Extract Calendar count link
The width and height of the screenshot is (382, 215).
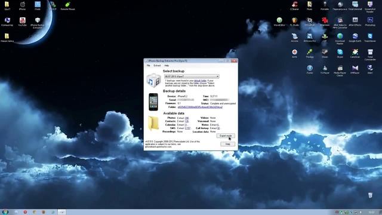(x=186, y=125)
